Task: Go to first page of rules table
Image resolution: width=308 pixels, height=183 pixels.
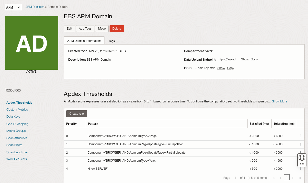Action: tap(274, 178)
